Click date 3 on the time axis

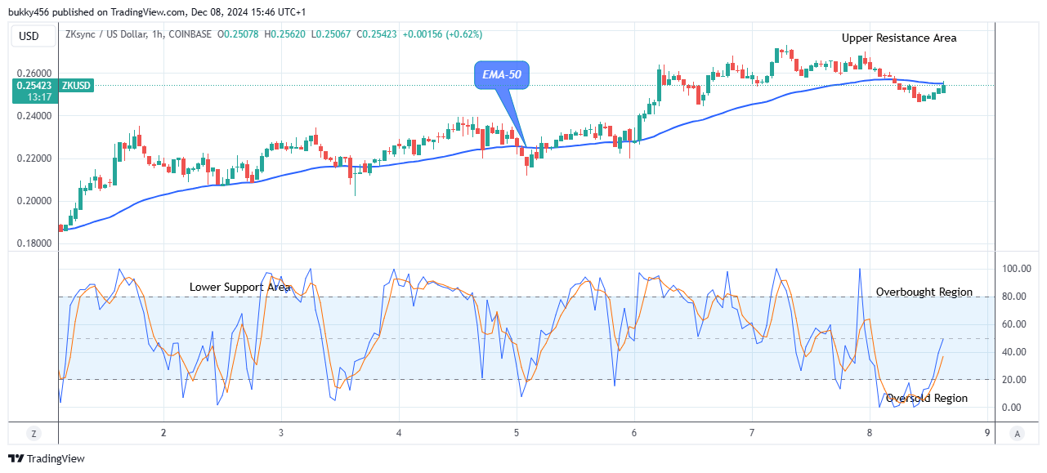click(281, 433)
